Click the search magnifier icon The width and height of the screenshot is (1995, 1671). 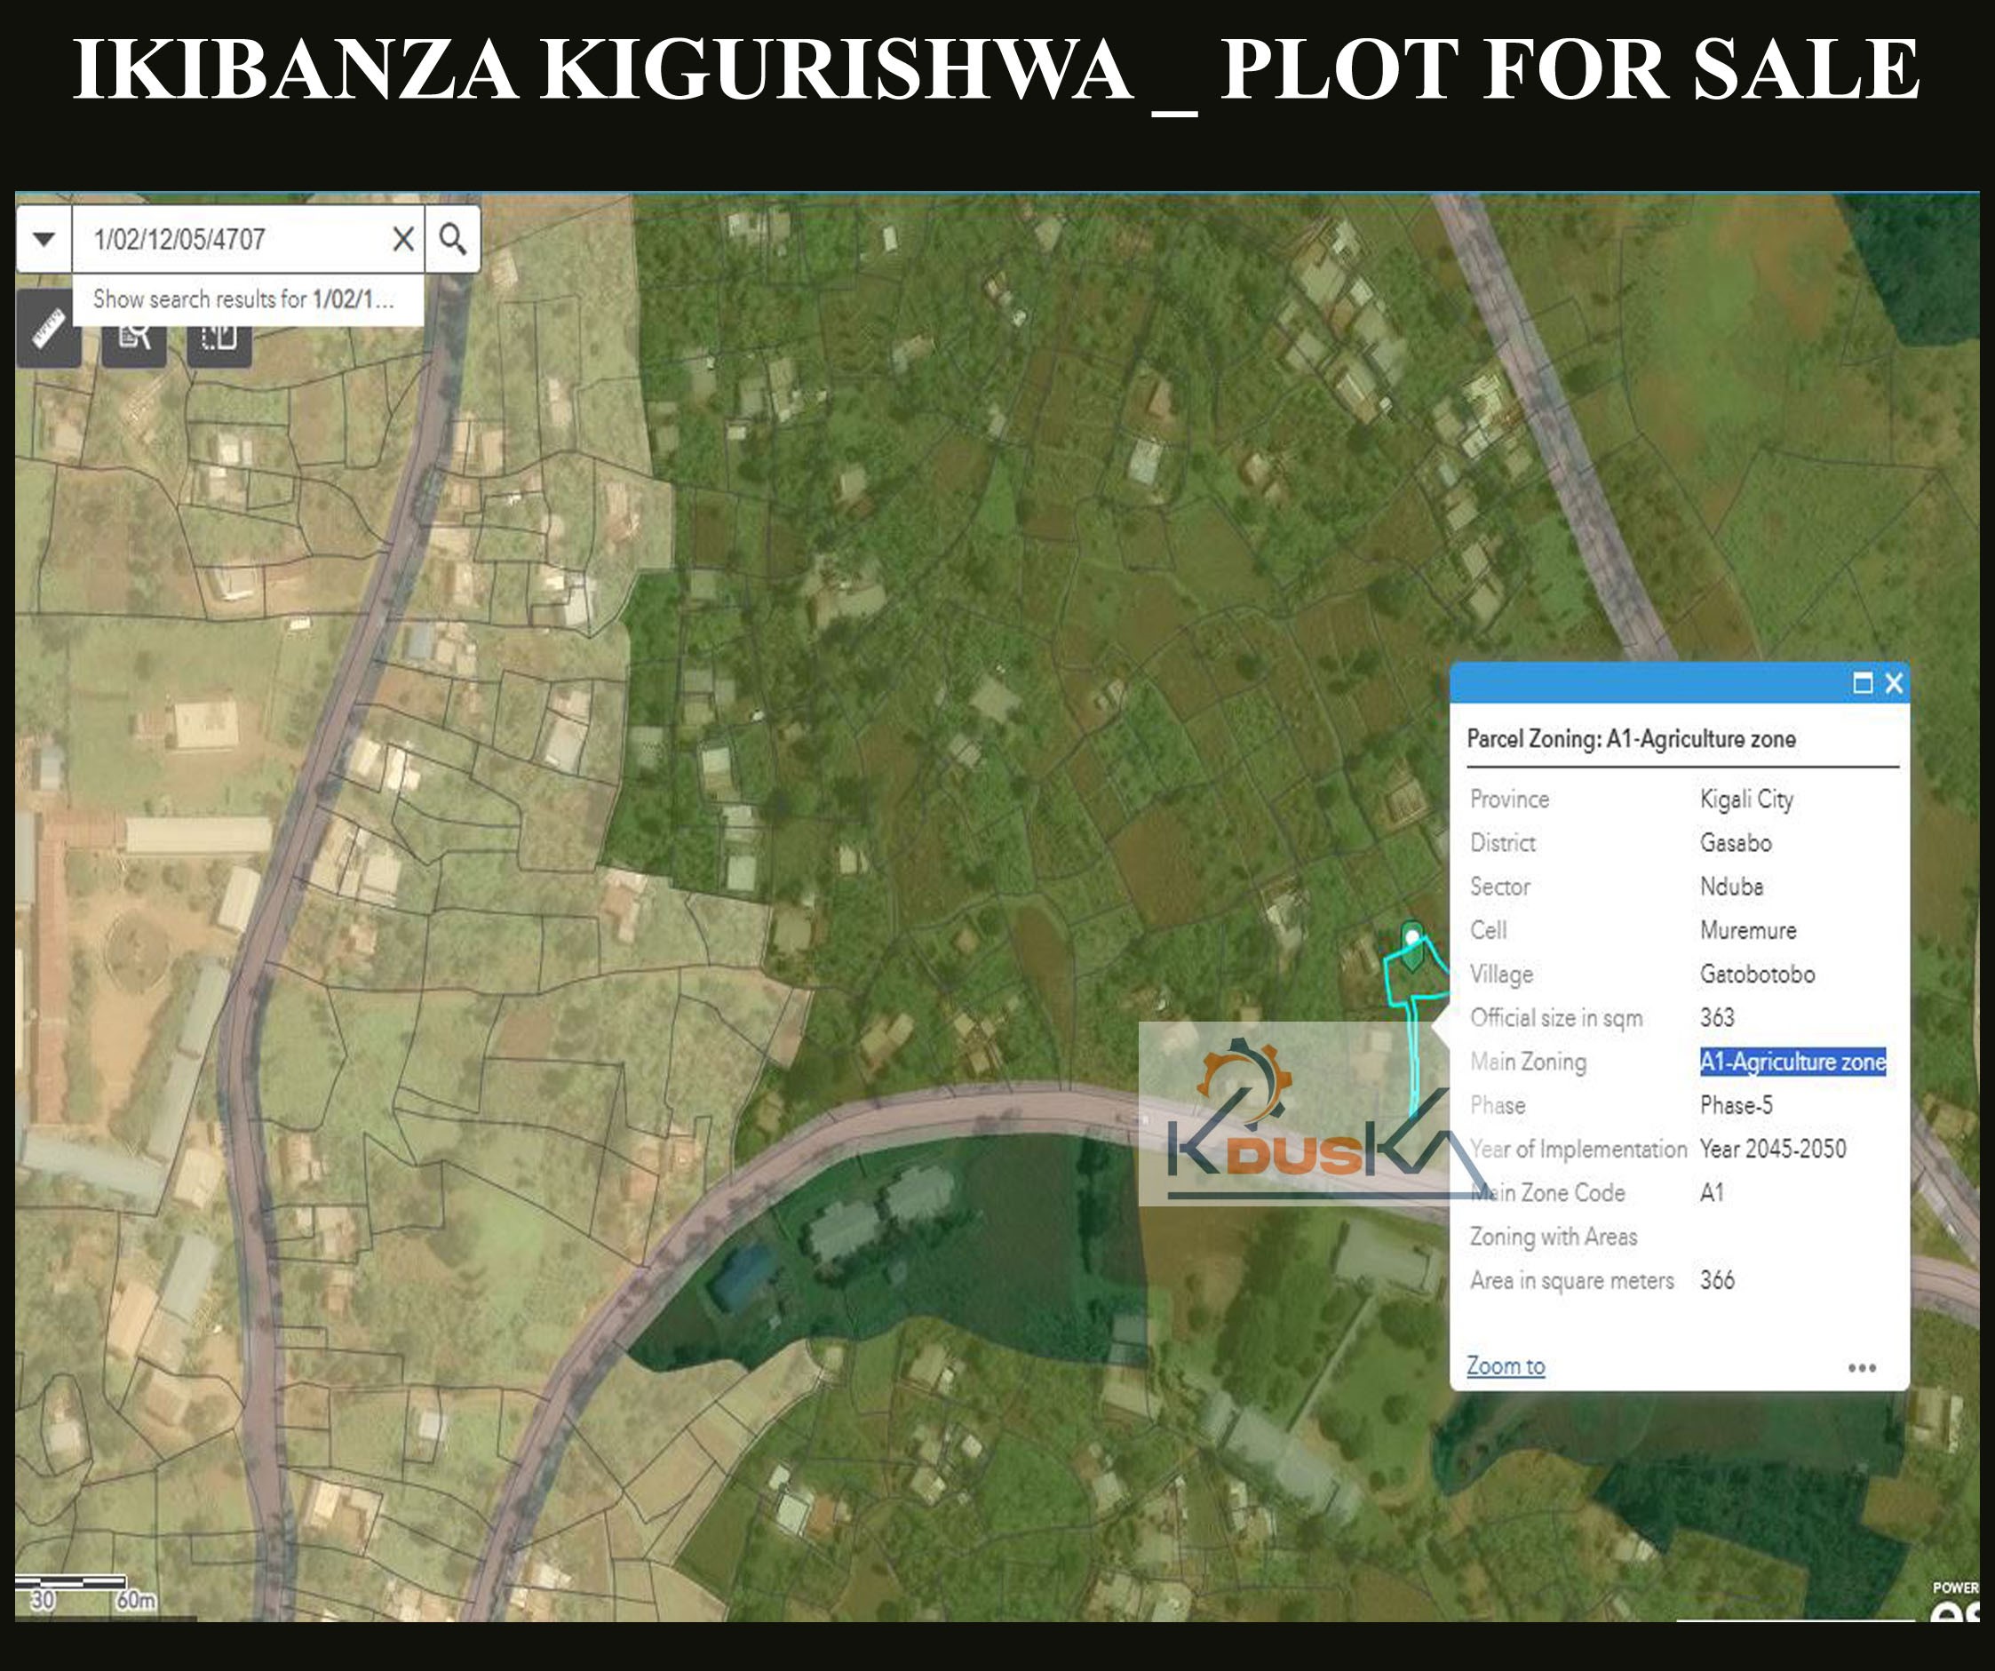(x=453, y=239)
